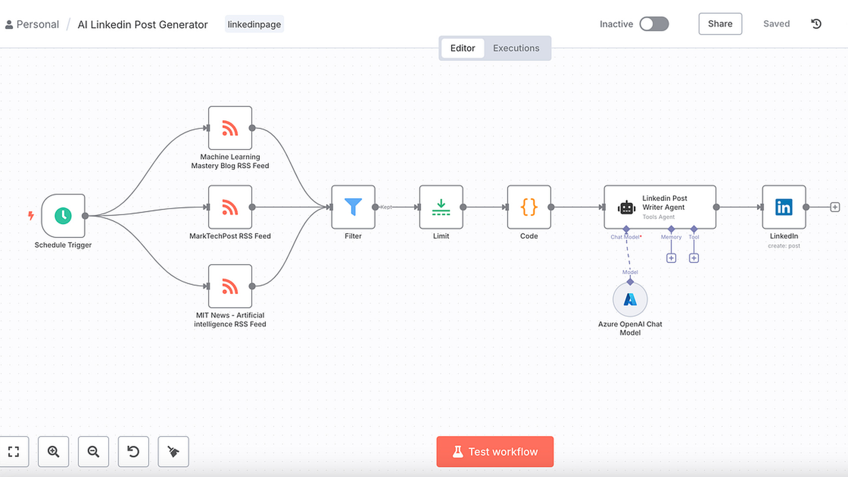This screenshot has width=848, height=477.
Task: Zoom in on the canvas
Action: pyautogui.click(x=53, y=451)
